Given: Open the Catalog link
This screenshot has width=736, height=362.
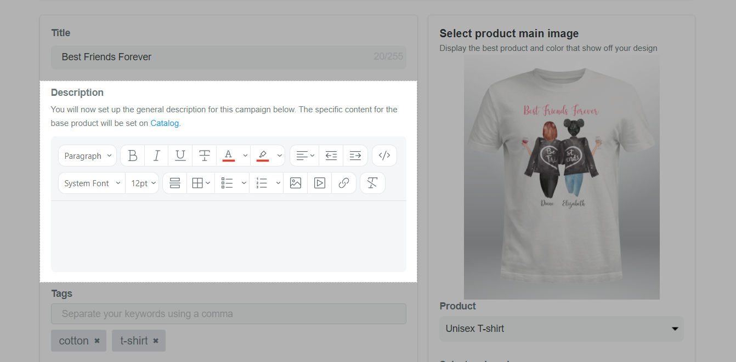Looking at the screenshot, I should [x=165, y=123].
